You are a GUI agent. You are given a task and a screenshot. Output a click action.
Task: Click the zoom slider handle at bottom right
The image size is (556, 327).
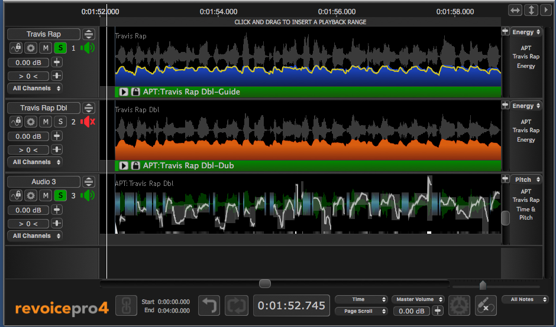coord(483,285)
